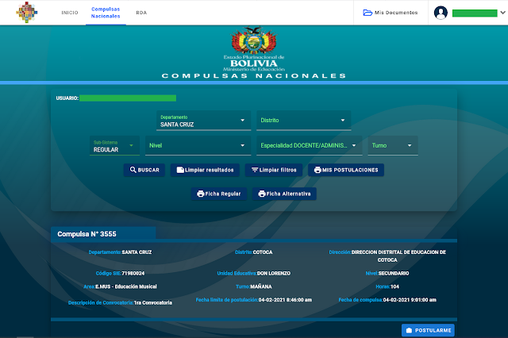Open the Distrito dropdown
Screen dimensions: 508x338
pyautogui.click(x=303, y=121)
